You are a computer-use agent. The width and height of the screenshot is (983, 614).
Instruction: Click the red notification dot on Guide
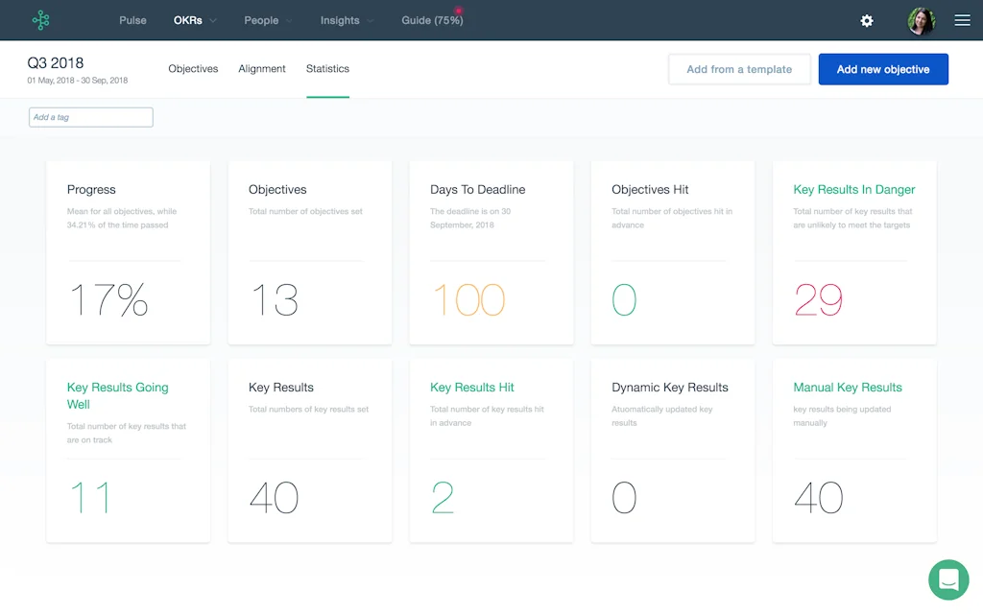[x=459, y=9]
